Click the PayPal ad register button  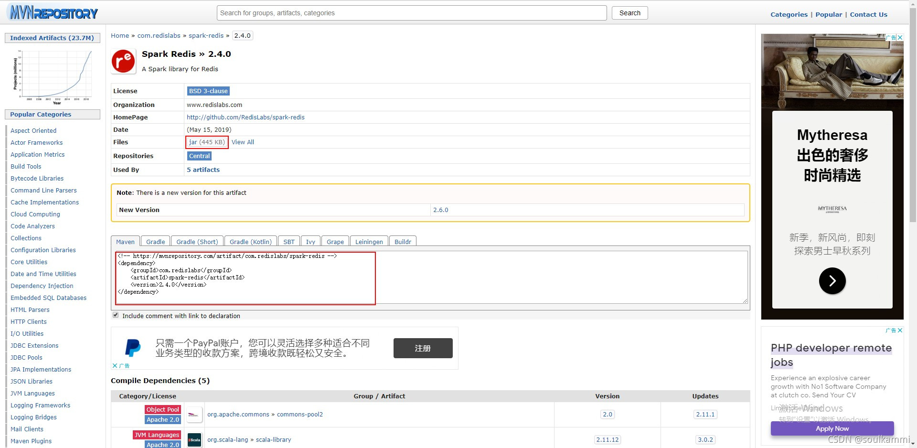point(423,348)
